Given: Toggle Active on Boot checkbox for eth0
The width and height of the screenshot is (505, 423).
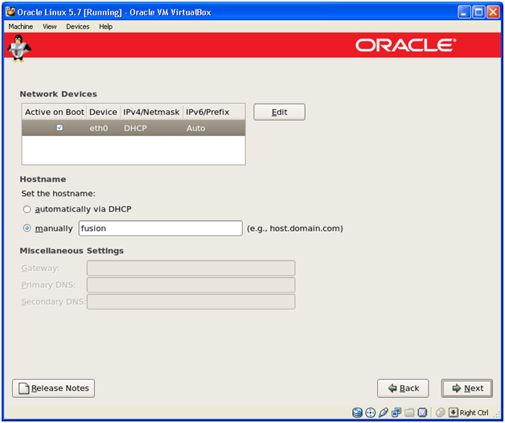Looking at the screenshot, I should pyautogui.click(x=60, y=128).
